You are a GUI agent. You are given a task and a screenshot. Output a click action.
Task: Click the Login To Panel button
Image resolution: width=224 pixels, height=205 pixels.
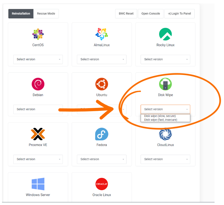[x=179, y=14]
